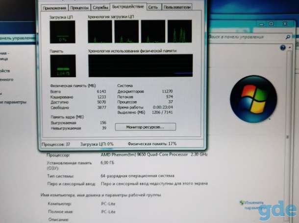Screen dimensions: 299x223
Task: Click the Монитор ресурсов button
Action: (145, 127)
